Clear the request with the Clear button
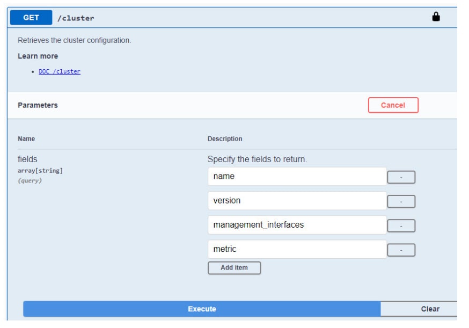 (429, 309)
